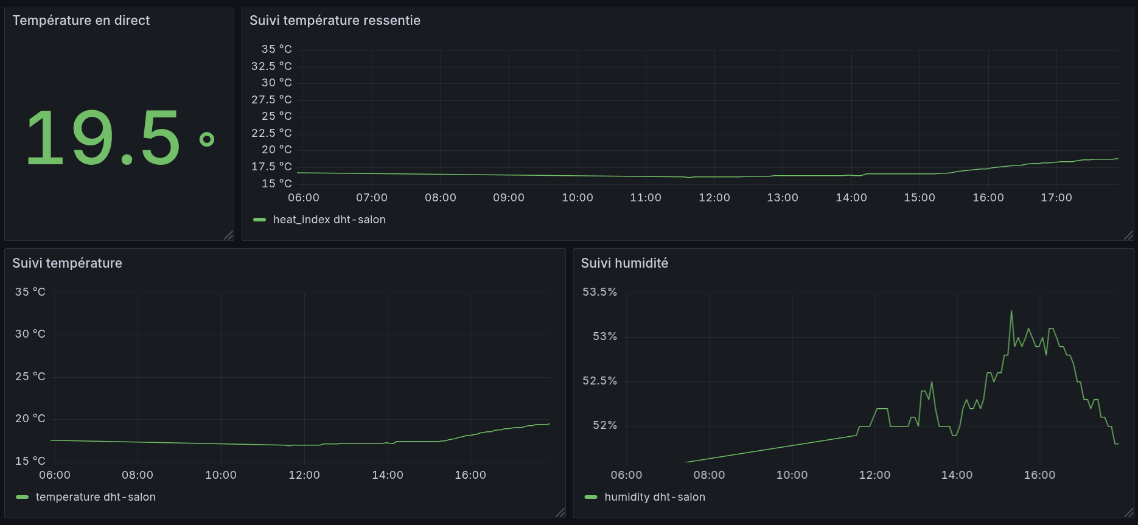Click the Suivi humidité panel resize corner

point(1128,513)
